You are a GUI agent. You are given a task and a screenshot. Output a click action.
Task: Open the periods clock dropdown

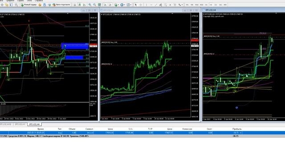point(122,5)
